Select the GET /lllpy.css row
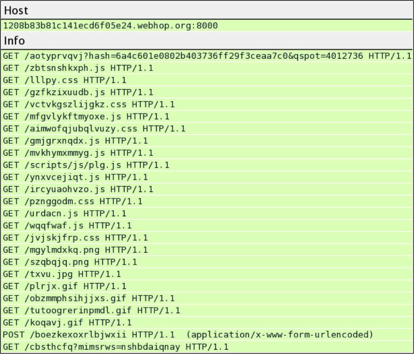 pos(207,80)
